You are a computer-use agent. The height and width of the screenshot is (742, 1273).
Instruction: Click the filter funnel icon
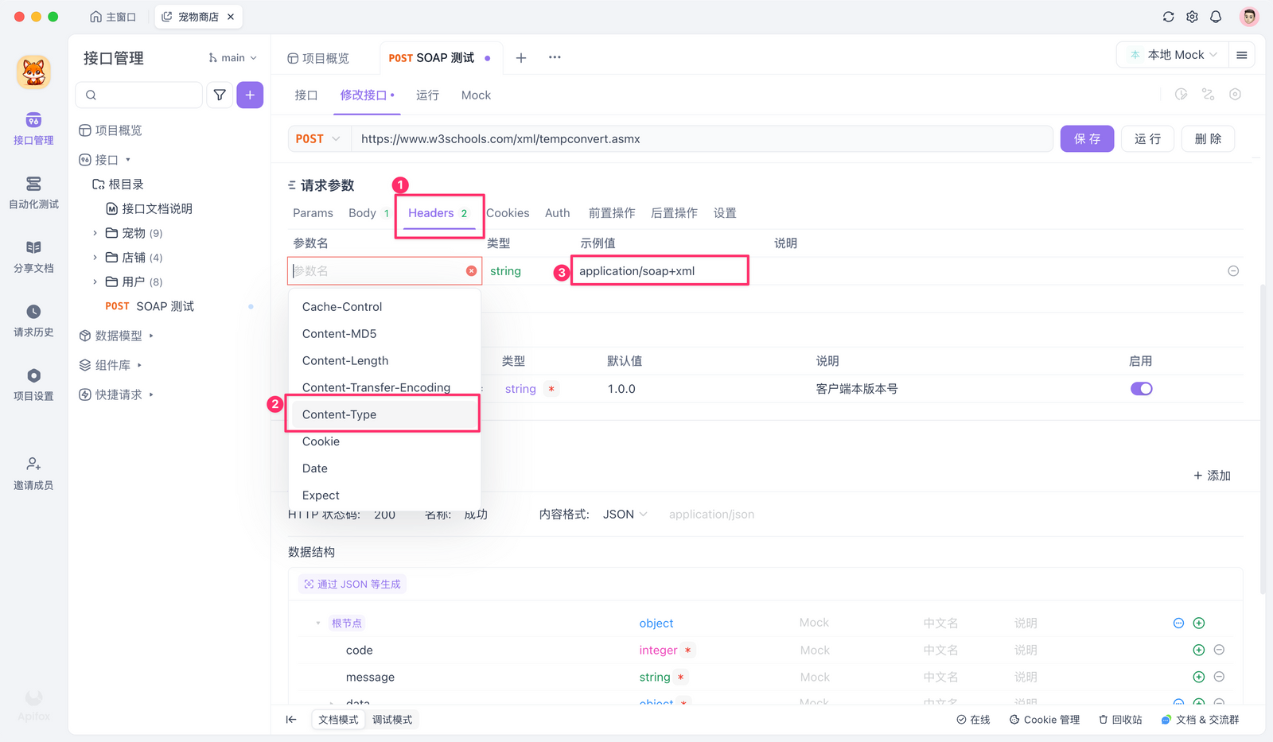coord(220,95)
